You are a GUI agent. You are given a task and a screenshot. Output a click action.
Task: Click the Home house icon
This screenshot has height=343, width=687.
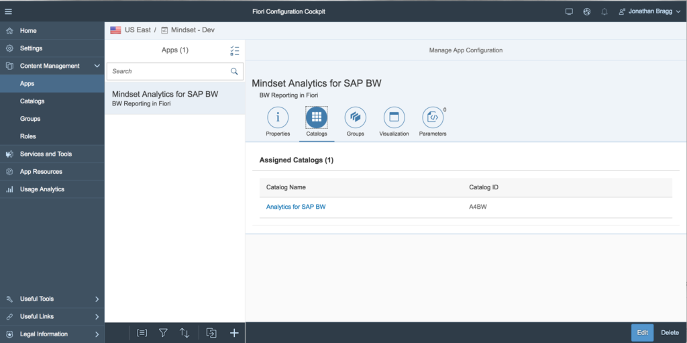point(9,31)
